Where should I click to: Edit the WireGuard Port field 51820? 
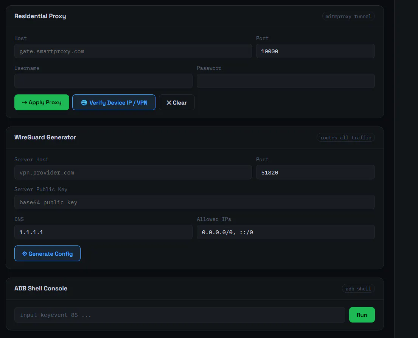coord(315,172)
